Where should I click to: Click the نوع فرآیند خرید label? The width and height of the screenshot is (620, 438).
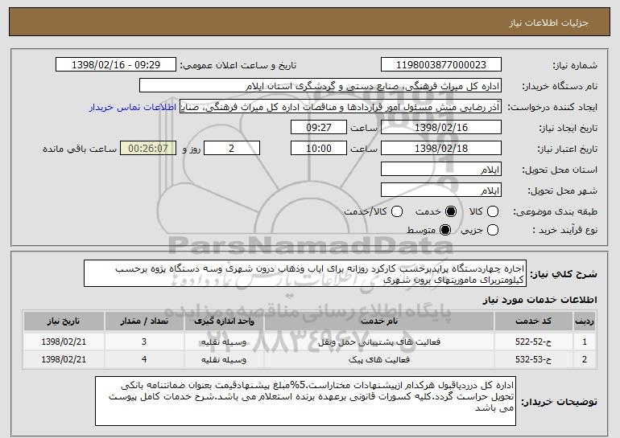[x=564, y=230]
